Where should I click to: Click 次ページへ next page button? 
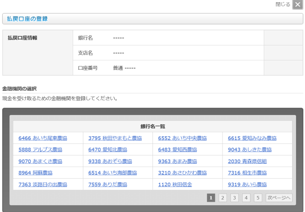(x=279, y=197)
